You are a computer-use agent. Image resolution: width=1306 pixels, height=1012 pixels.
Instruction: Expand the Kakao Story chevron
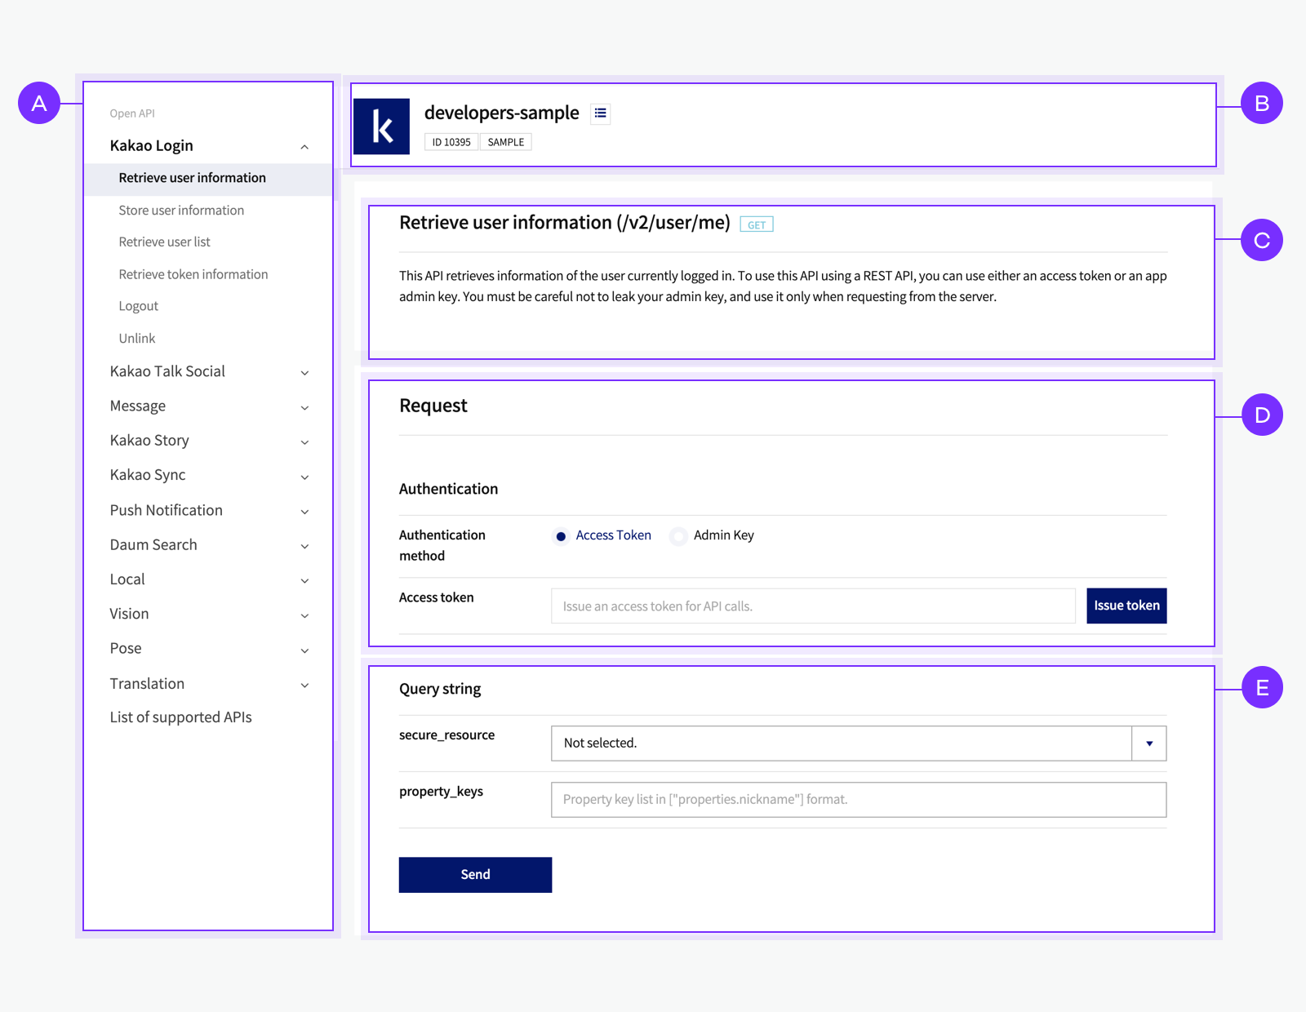click(304, 442)
